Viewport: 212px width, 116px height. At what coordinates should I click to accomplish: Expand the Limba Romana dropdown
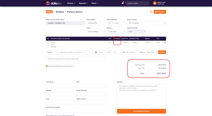pyautogui.click(x=96, y=32)
